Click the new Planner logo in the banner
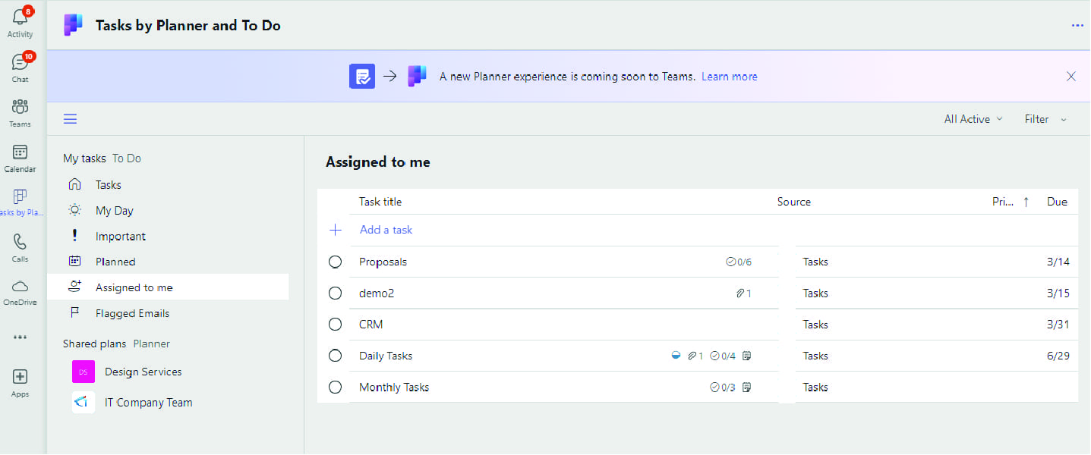Image resolution: width=1091 pixels, height=455 pixels. pos(417,76)
